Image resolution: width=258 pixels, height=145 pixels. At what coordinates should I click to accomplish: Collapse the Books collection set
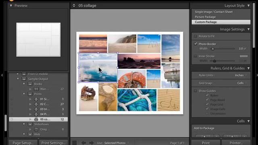point(24,84)
